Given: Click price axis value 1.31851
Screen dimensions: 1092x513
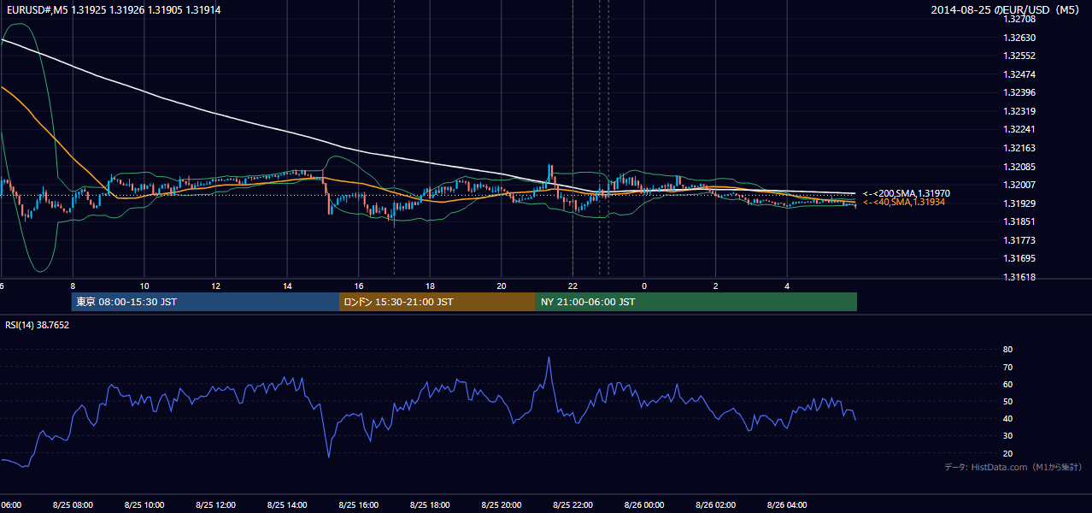Looking at the screenshot, I should [x=1019, y=221].
